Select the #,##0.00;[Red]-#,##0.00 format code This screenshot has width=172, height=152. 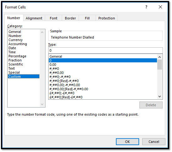(x=103, y=89)
